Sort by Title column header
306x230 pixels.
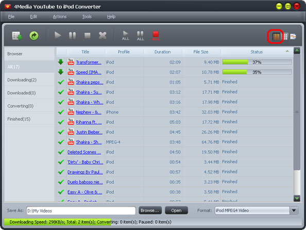click(86, 52)
